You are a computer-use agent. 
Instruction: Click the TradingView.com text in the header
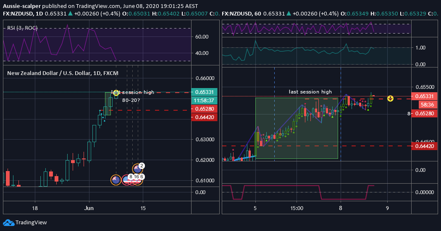click(x=99, y=6)
